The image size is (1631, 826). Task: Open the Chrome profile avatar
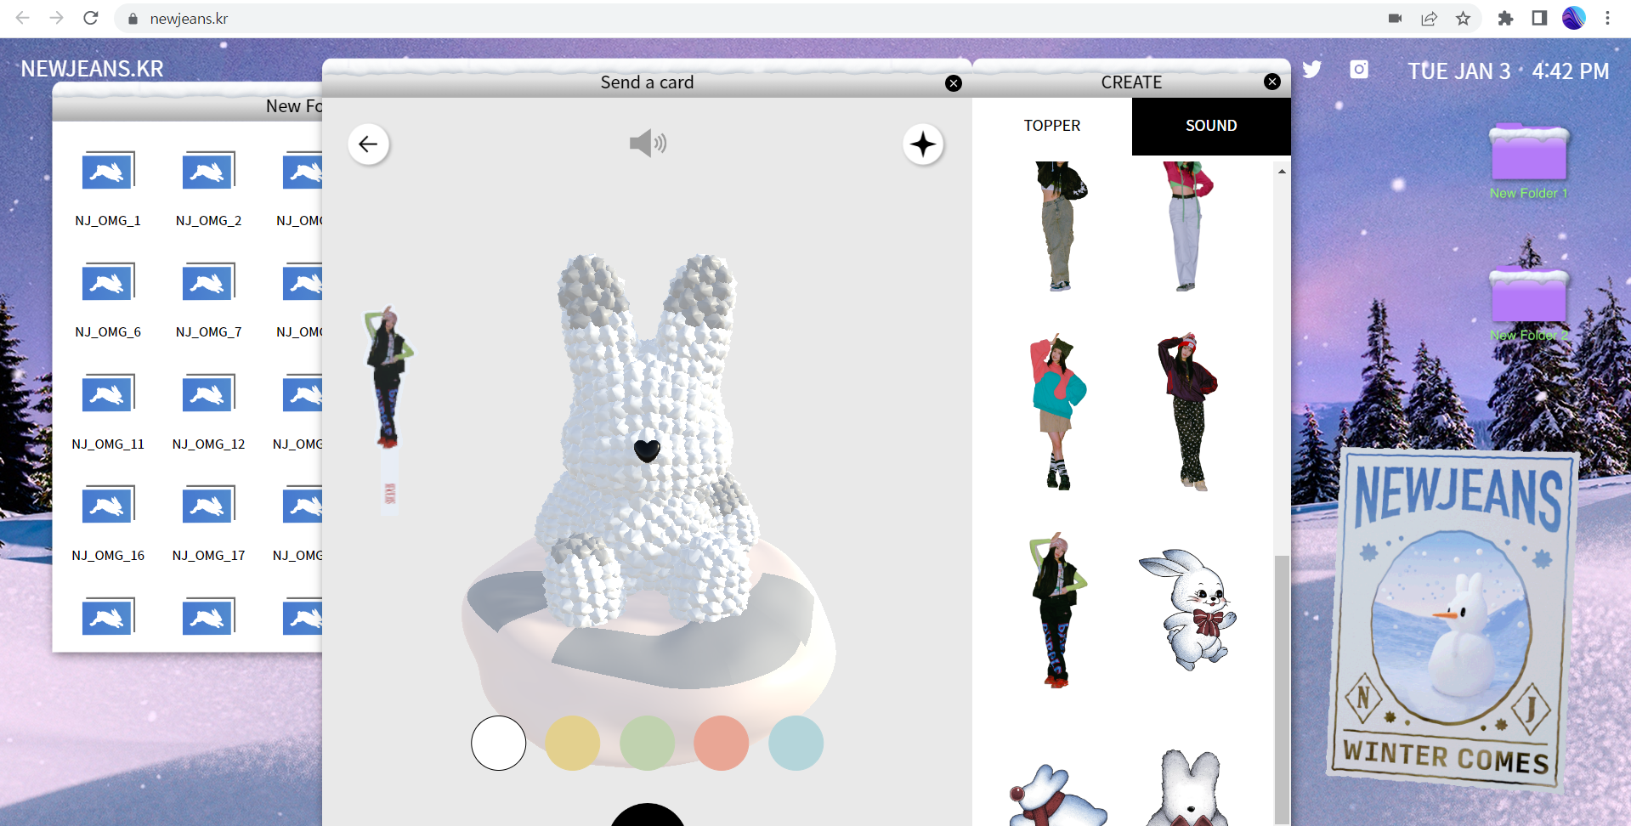(x=1573, y=19)
